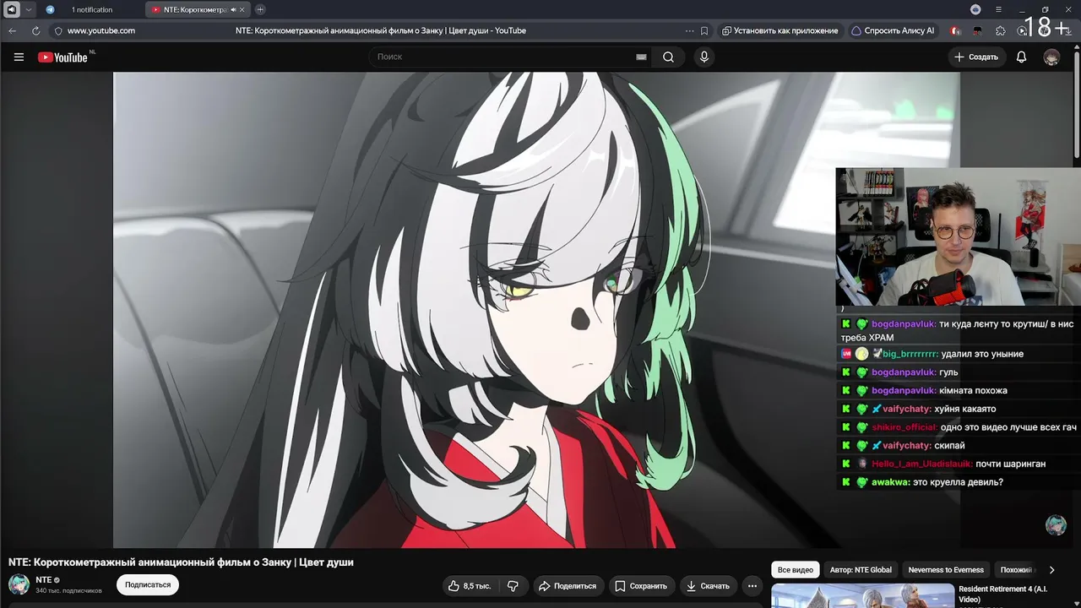The width and height of the screenshot is (1081, 608).
Task: Open the on-screen keyboard in search
Action: (x=641, y=57)
